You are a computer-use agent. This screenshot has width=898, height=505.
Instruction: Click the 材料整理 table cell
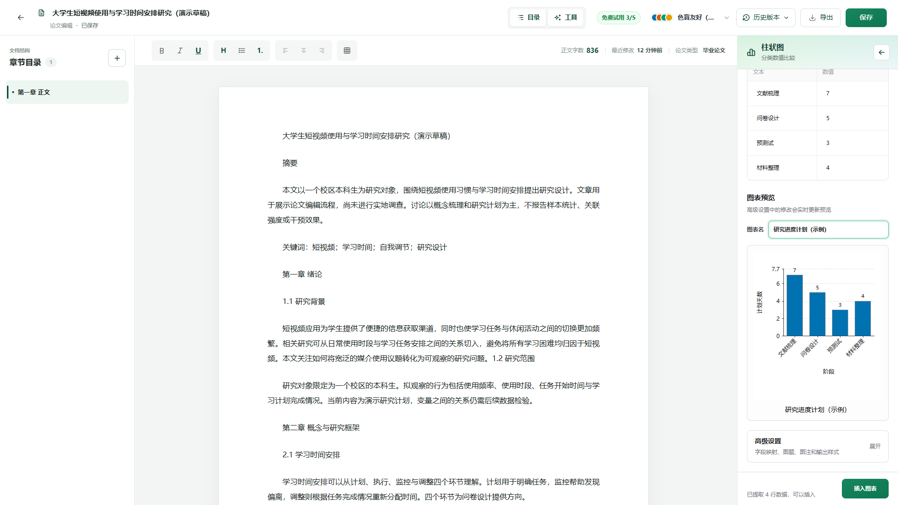(x=782, y=168)
